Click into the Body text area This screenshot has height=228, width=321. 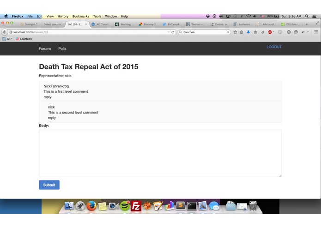point(160,153)
